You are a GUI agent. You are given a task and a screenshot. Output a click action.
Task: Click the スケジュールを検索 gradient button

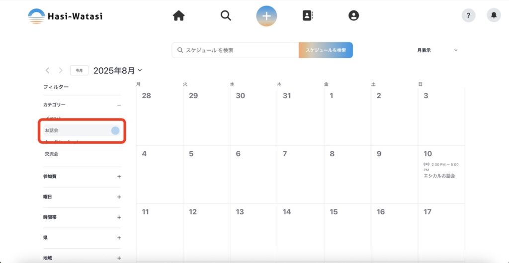pyautogui.click(x=326, y=50)
